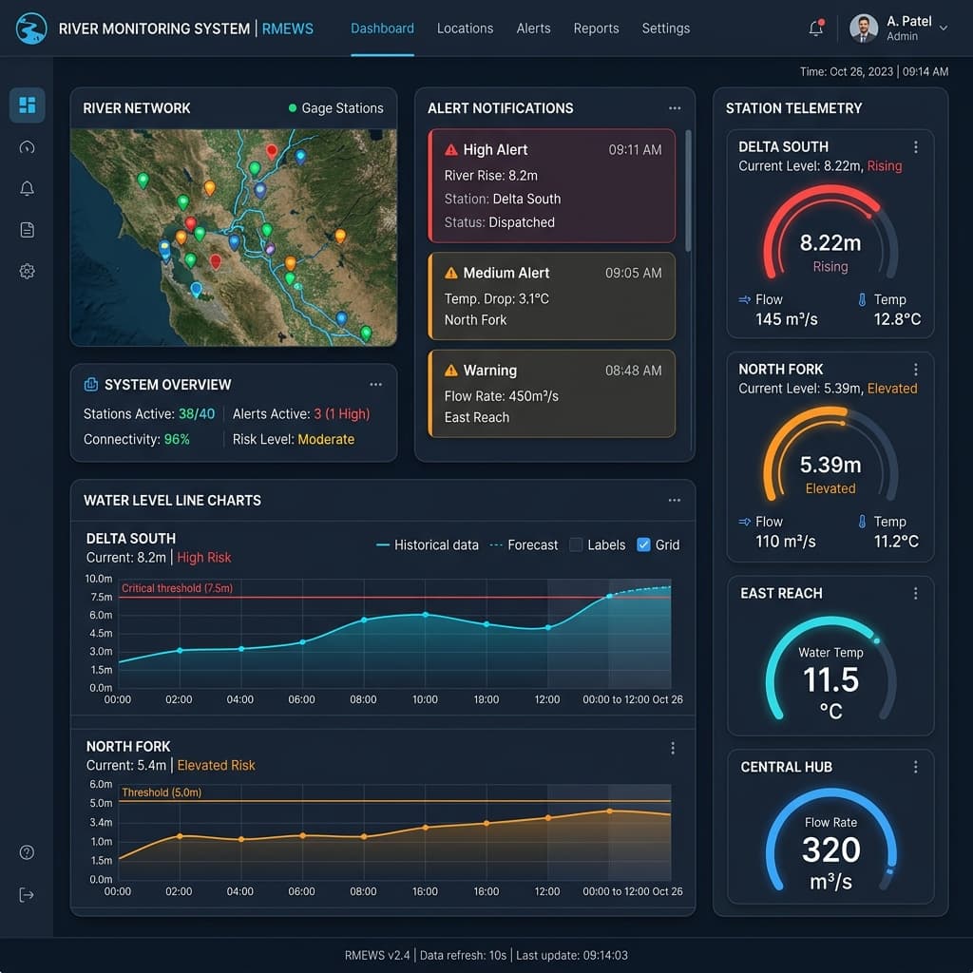This screenshot has width=973, height=973.
Task: Open notifications bell in top header
Action: (815, 29)
